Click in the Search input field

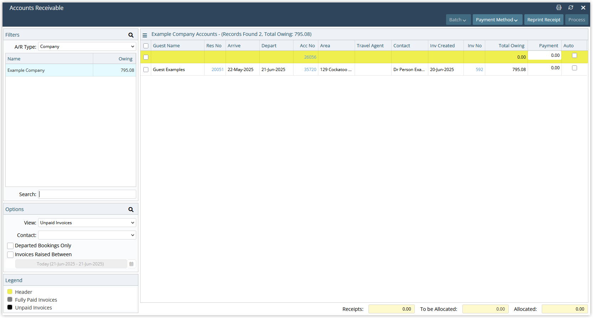pyautogui.click(x=87, y=194)
